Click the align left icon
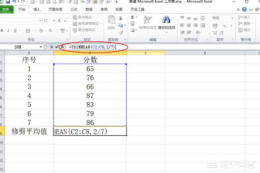The width and height of the screenshot is (260, 173). (182, 25)
